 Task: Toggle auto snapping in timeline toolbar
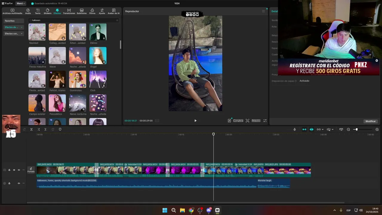pyautogui.click(x=312, y=129)
